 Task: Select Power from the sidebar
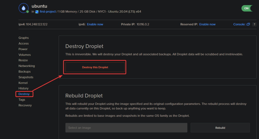tap(23, 49)
